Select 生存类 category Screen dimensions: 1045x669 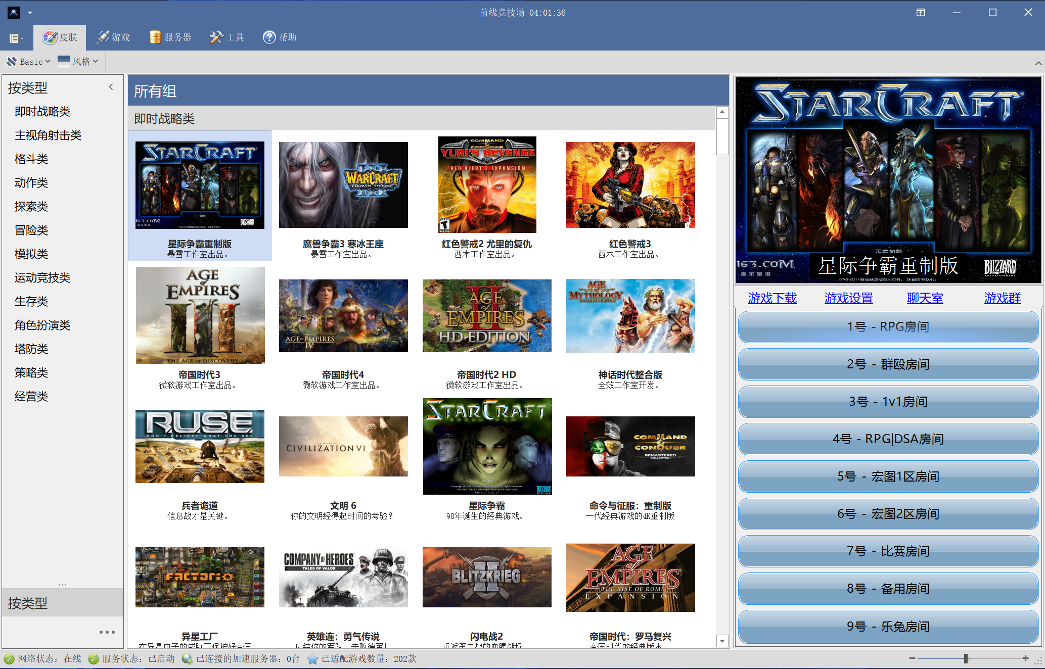pos(31,302)
